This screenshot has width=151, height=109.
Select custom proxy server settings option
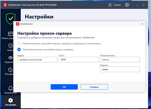click(19, 50)
